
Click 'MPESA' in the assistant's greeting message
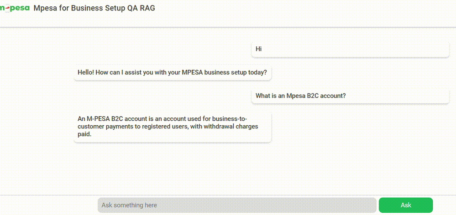tap(192, 72)
